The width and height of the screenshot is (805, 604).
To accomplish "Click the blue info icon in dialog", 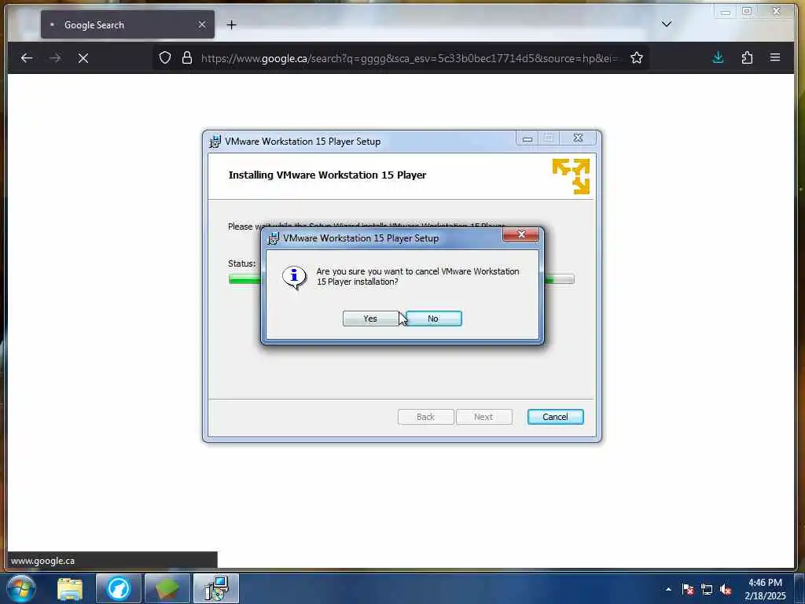I will [x=294, y=278].
